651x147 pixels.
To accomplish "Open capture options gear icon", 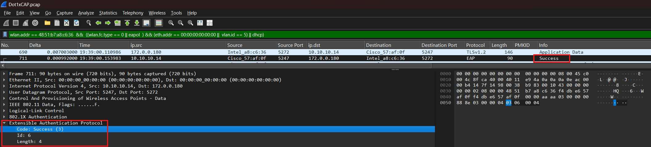I will tap(35, 23).
